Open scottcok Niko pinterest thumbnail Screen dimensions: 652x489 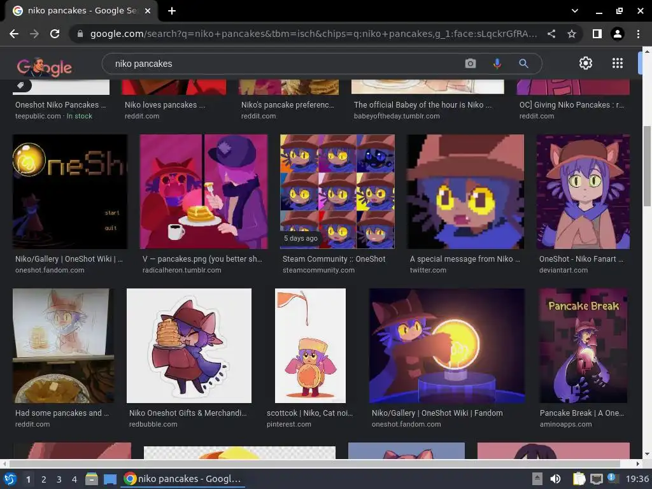(310, 346)
